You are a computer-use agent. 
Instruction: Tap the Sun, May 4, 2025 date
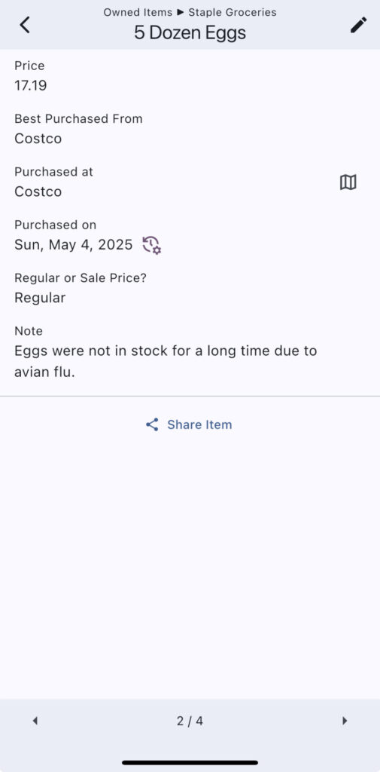click(73, 245)
